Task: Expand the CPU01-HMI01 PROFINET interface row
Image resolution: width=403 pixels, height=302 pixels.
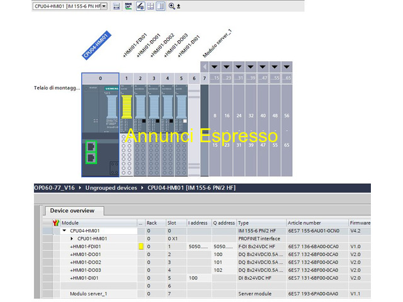Action: click(72, 238)
